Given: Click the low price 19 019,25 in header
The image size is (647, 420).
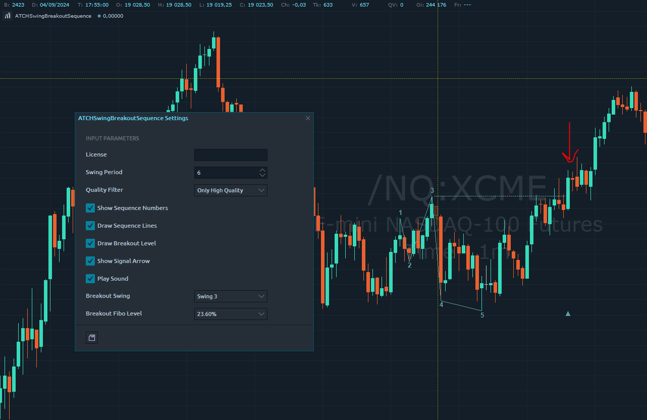Looking at the screenshot, I should pyautogui.click(x=219, y=5).
